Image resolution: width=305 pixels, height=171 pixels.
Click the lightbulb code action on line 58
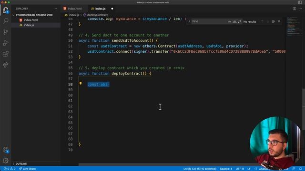[81, 84]
